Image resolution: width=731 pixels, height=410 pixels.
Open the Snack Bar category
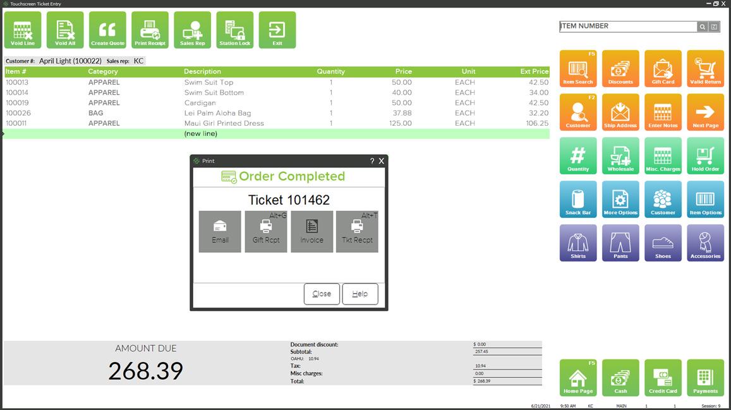click(578, 199)
